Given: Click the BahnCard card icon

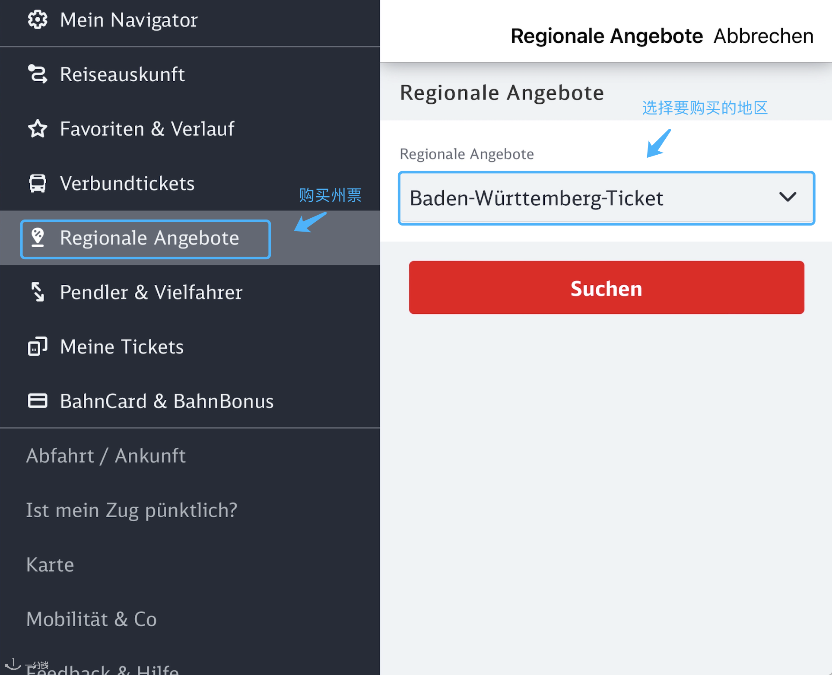Looking at the screenshot, I should 38,401.
